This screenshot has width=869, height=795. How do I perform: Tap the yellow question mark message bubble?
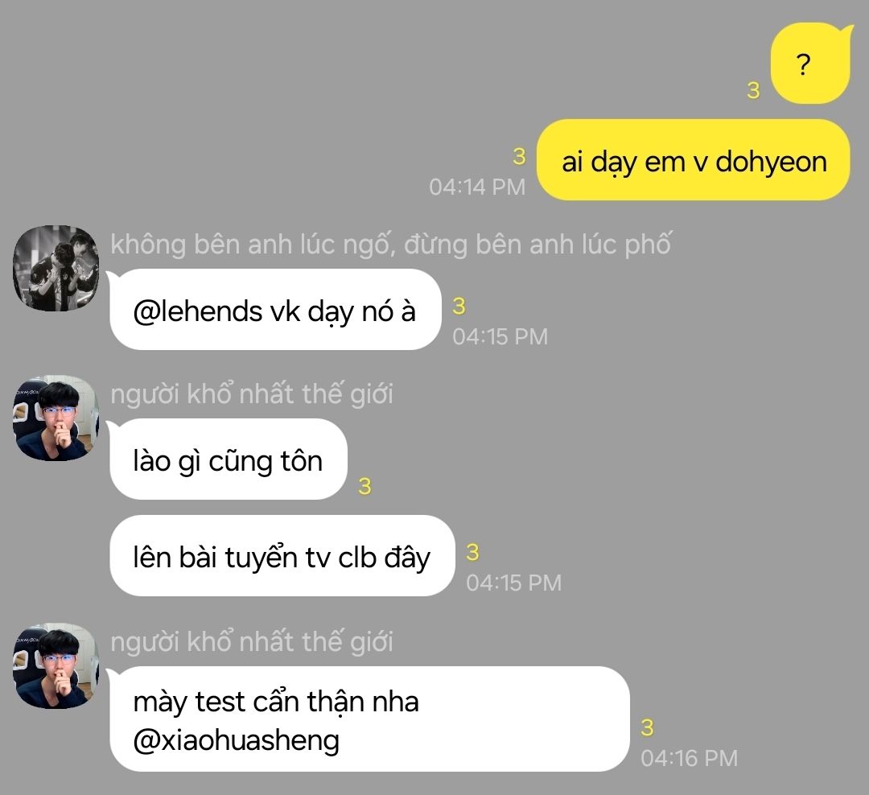[811, 64]
